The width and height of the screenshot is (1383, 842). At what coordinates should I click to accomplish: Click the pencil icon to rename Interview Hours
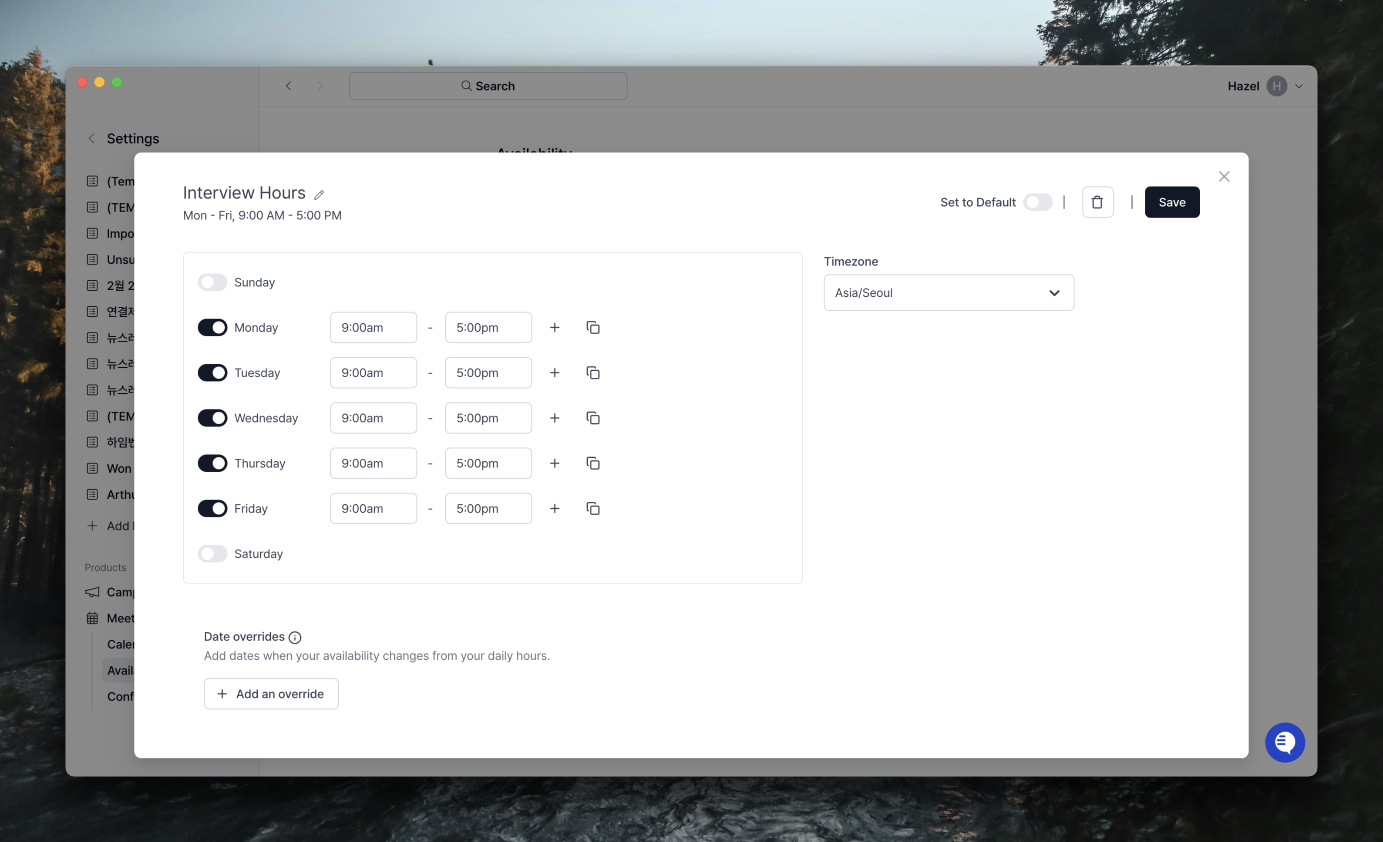click(x=319, y=195)
